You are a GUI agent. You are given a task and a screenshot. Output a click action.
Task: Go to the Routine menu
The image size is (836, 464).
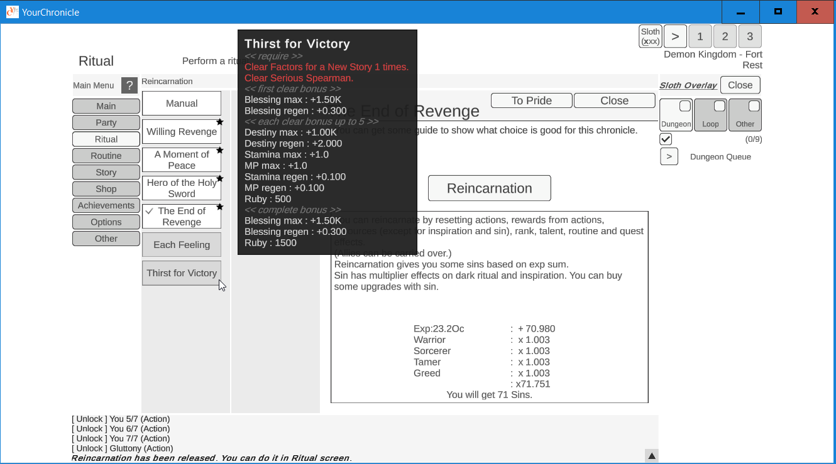(x=106, y=155)
